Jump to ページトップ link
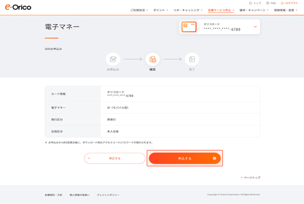This screenshot has width=304, height=204. click(252, 178)
